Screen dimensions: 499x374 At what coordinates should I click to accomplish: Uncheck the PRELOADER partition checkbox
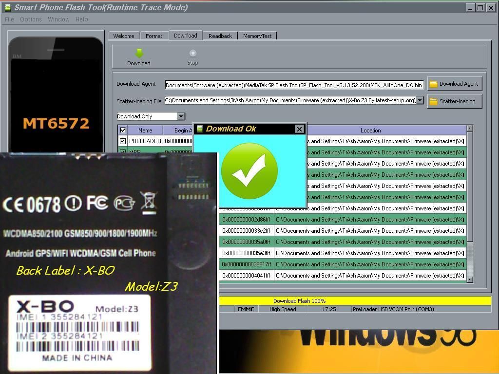point(123,141)
